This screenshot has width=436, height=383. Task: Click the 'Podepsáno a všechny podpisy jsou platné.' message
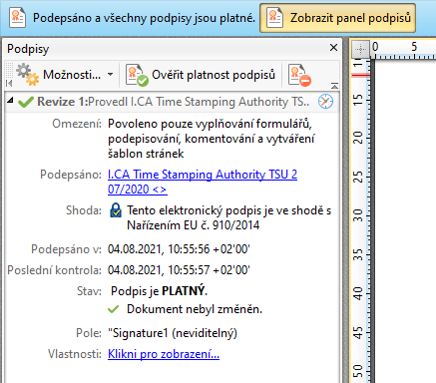144,18
